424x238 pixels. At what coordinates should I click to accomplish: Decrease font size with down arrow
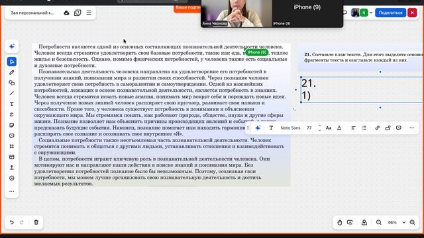click(x=319, y=130)
